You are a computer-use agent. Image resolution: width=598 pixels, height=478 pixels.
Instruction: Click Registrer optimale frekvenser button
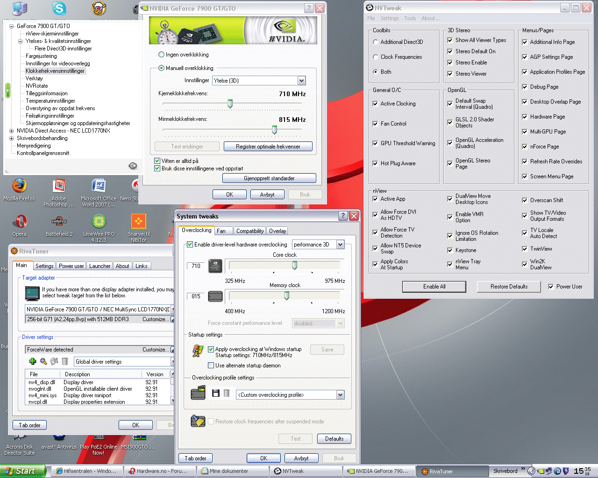(x=268, y=147)
